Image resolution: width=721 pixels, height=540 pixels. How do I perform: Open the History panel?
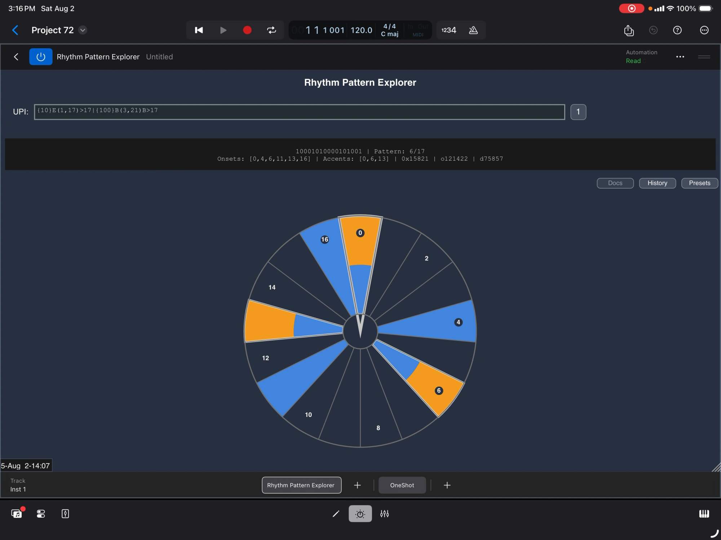click(x=657, y=183)
